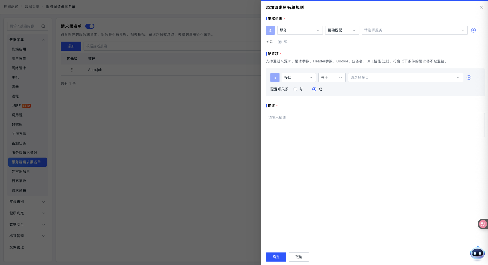The width and height of the screenshot is (488, 265).
Task: Click the plus icon to add scope condition
Action: [473, 30]
